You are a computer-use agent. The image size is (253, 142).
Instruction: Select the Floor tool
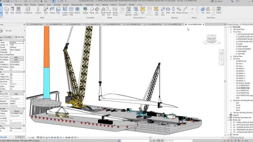click(58, 11)
